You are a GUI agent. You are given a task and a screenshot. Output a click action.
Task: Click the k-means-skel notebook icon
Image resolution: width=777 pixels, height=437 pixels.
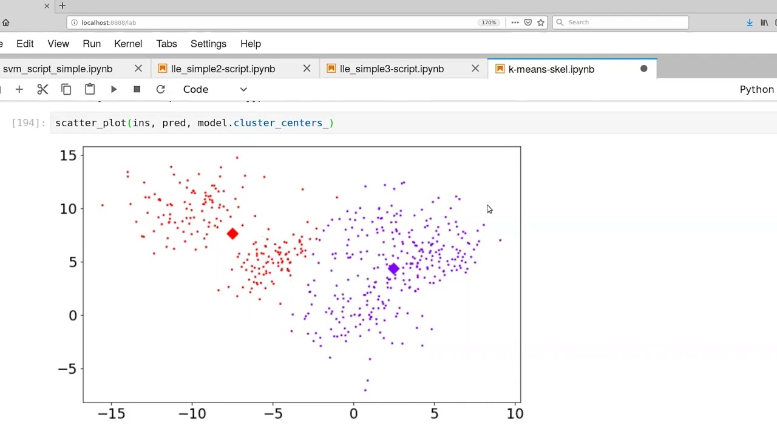pyautogui.click(x=500, y=69)
